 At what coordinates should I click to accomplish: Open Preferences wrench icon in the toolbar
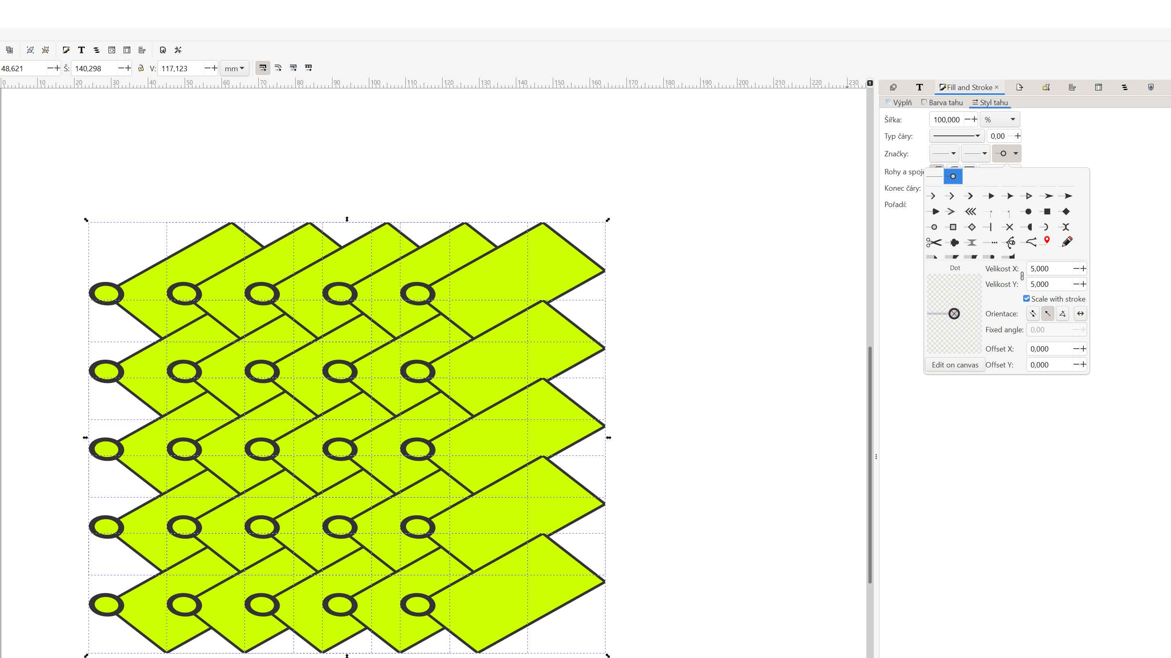tap(178, 50)
